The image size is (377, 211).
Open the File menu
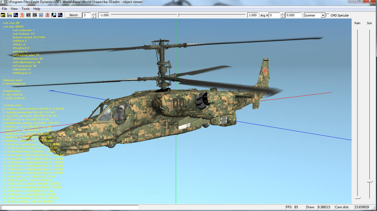tap(4, 9)
